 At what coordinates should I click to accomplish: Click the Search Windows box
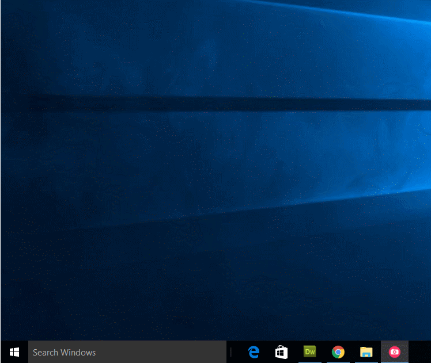pyautogui.click(x=127, y=352)
